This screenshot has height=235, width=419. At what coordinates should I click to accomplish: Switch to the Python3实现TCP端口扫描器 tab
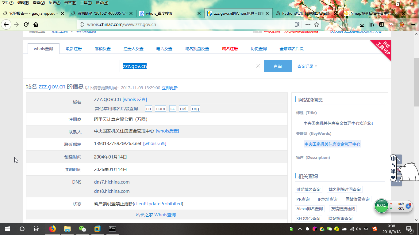coord(307,13)
